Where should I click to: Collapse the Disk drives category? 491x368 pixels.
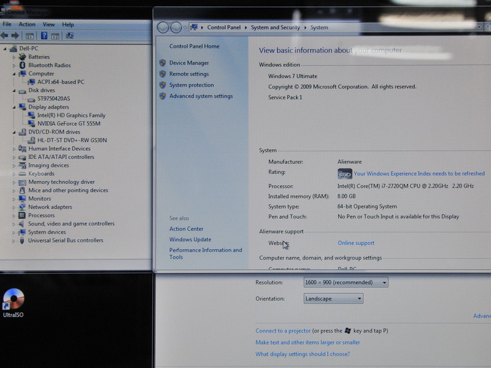pyautogui.click(x=14, y=90)
